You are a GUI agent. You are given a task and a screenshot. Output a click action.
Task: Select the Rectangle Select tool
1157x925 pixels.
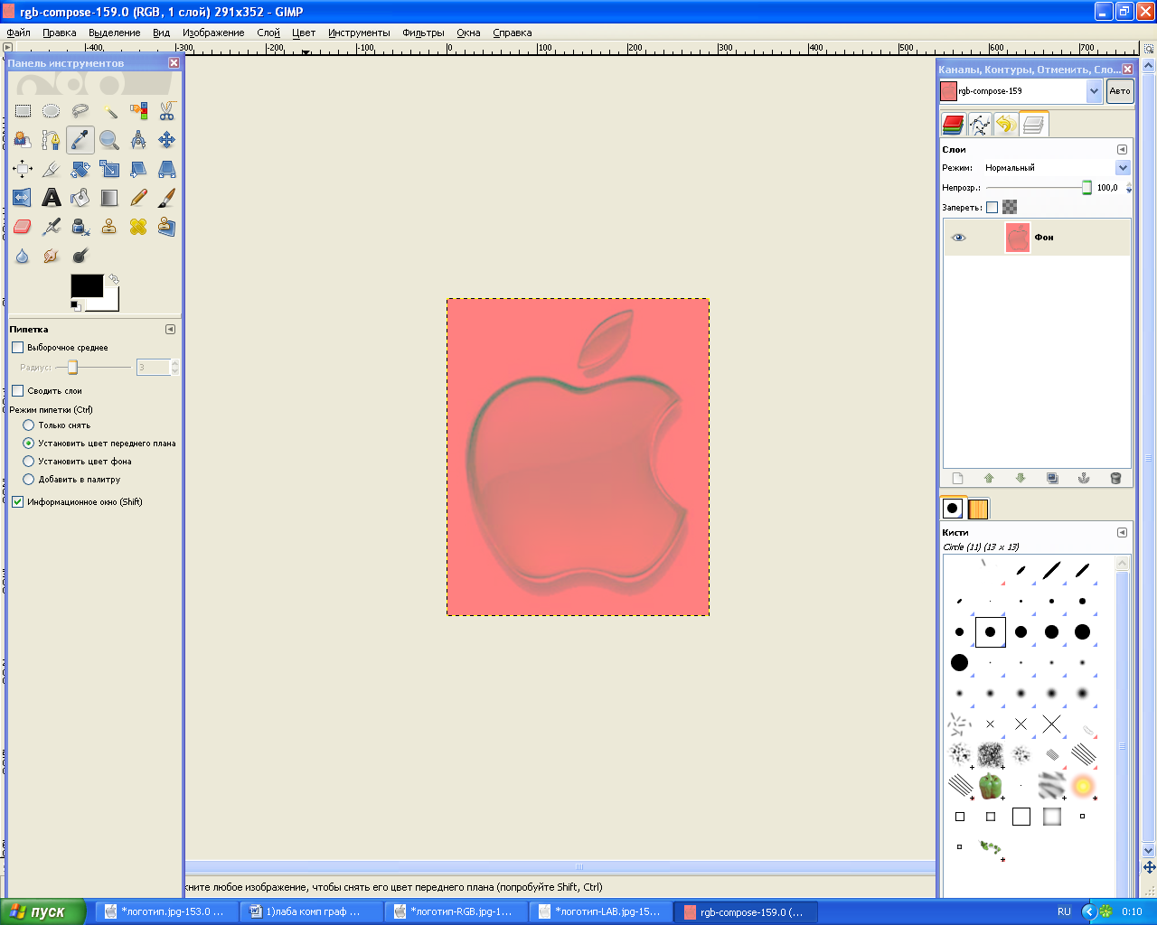point(23,111)
